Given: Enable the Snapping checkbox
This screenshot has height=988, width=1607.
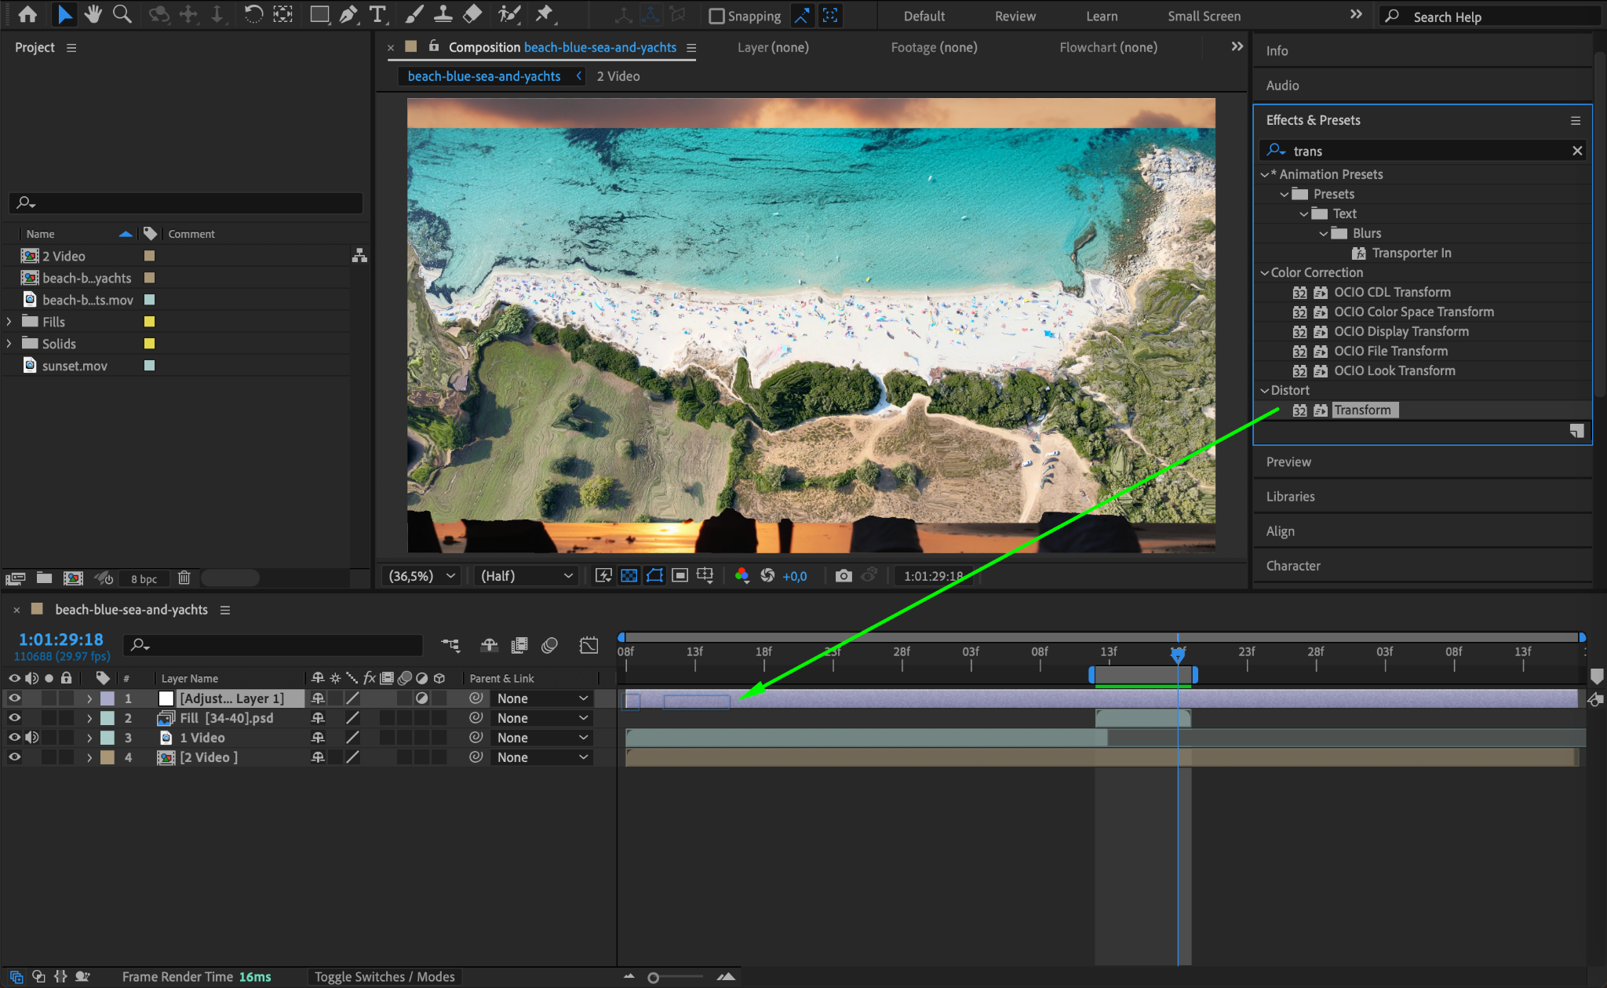Looking at the screenshot, I should [x=716, y=16].
